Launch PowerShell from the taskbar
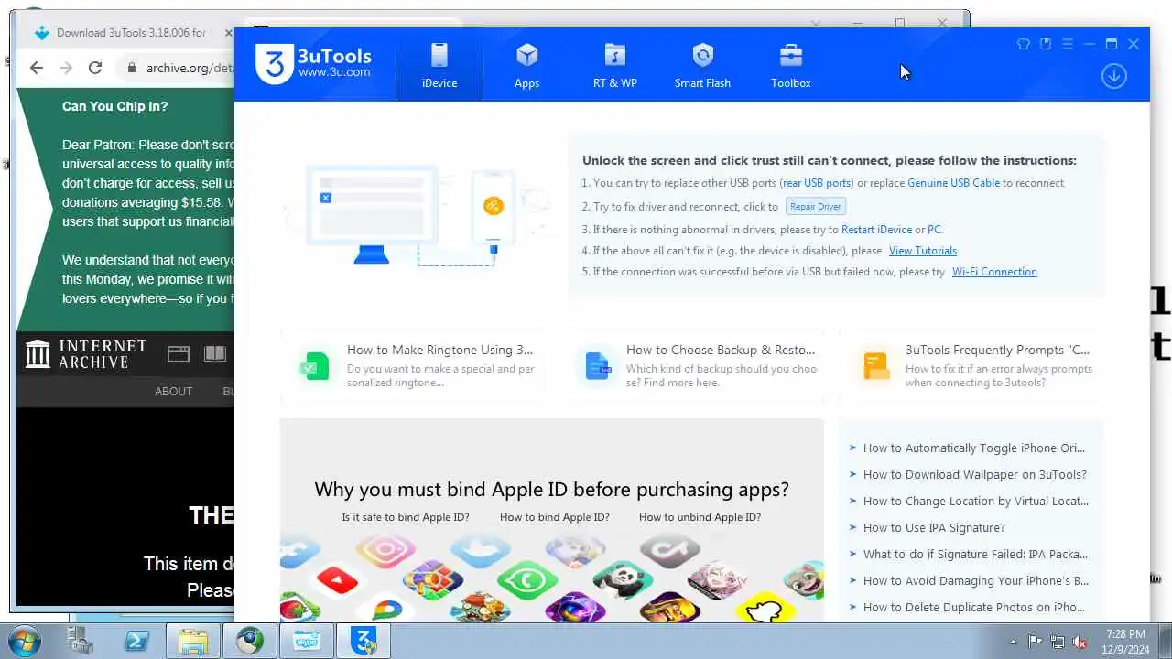Screen dimensions: 1172x659 pyautogui.click(x=136, y=641)
